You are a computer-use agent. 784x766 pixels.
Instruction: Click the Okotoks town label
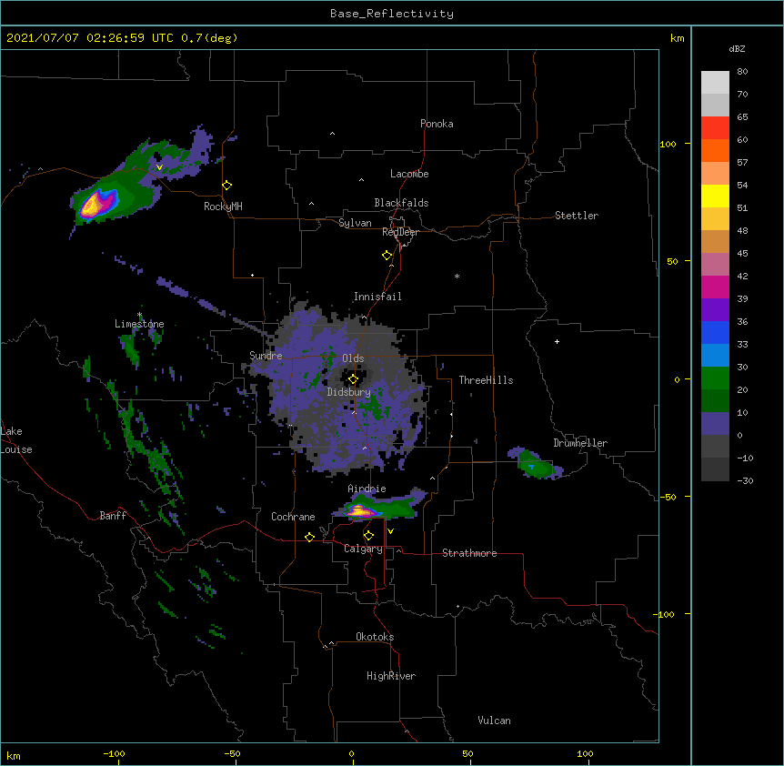click(x=375, y=637)
